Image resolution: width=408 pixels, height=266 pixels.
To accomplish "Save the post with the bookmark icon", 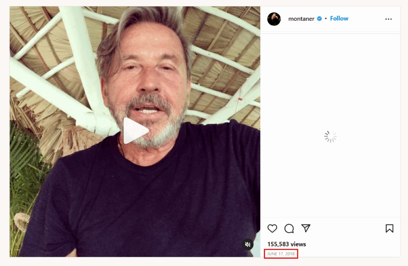I will pyautogui.click(x=389, y=228).
